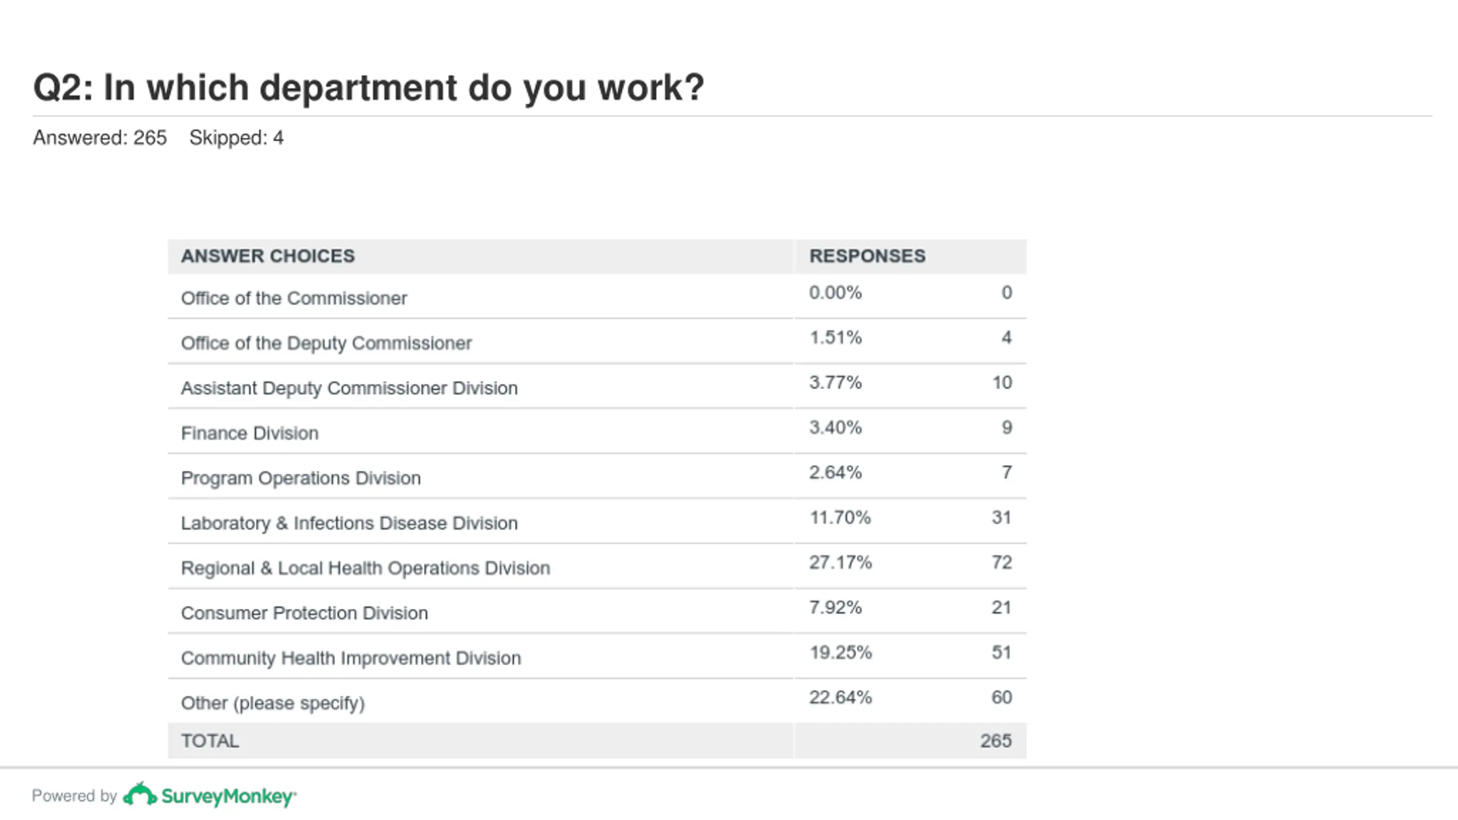
Task: Click the 27.17% response percentage
Action: (x=841, y=563)
